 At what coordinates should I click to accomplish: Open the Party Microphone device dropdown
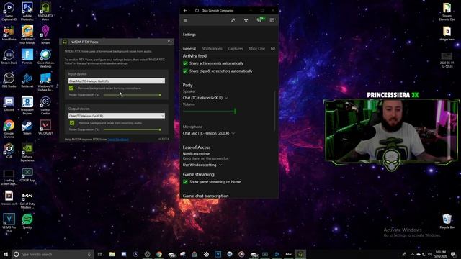(x=209, y=133)
